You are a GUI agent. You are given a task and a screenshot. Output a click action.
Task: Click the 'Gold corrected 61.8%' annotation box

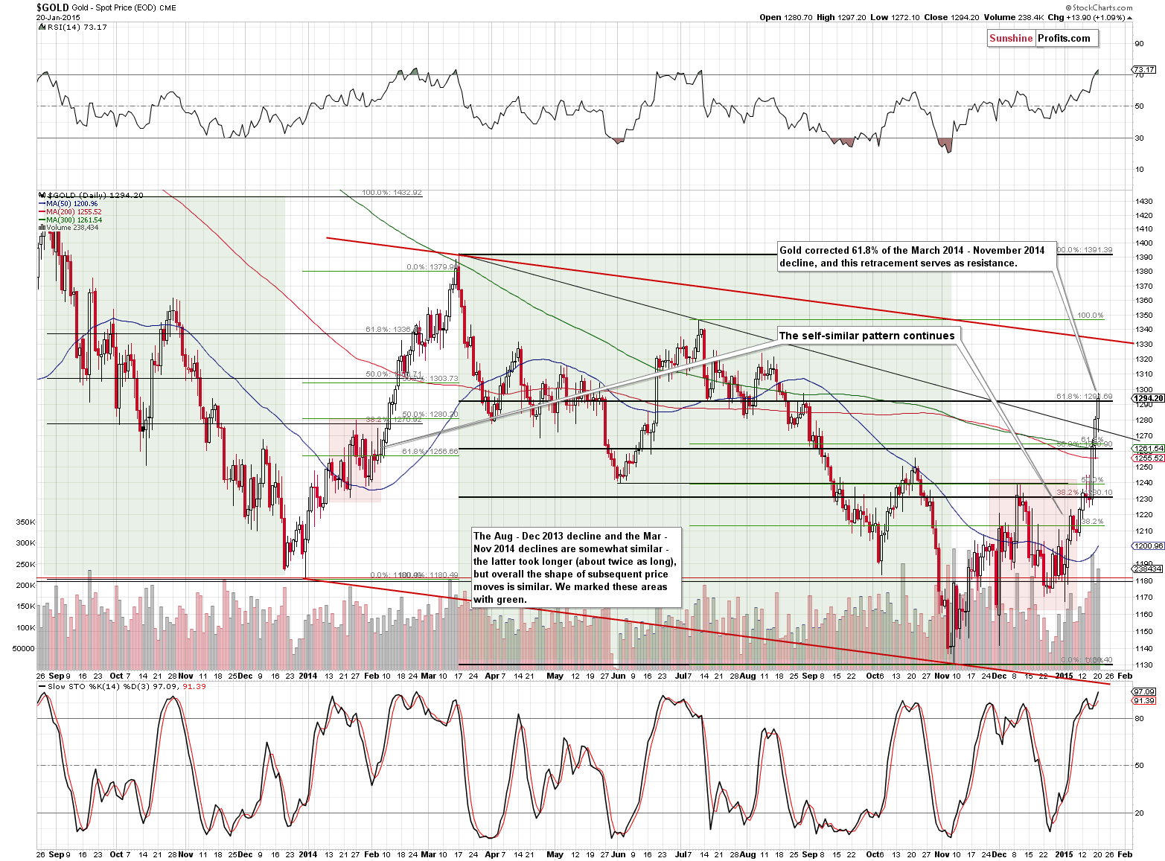coord(916,257)
